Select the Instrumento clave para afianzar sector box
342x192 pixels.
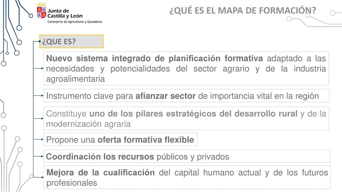pyautogui.click(x=186, y=96)
